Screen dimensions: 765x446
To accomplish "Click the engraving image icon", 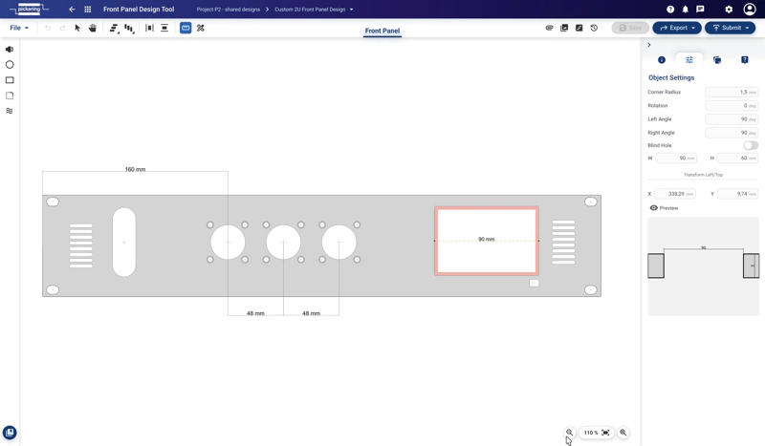I will coord(579,28).
